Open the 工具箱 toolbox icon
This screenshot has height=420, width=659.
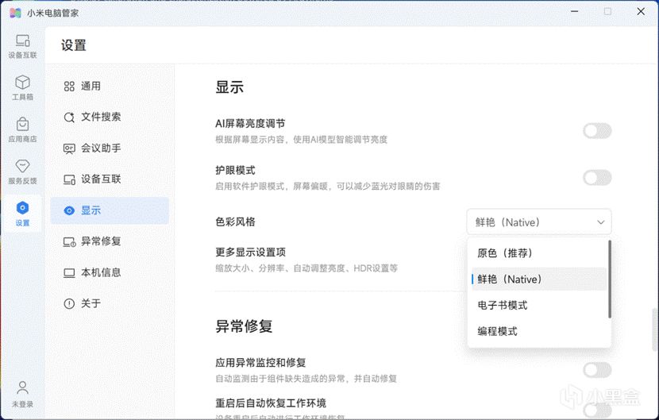[x=23, y=83]
